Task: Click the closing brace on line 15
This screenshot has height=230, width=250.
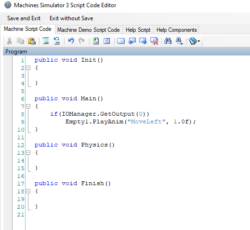Action: 37,168
